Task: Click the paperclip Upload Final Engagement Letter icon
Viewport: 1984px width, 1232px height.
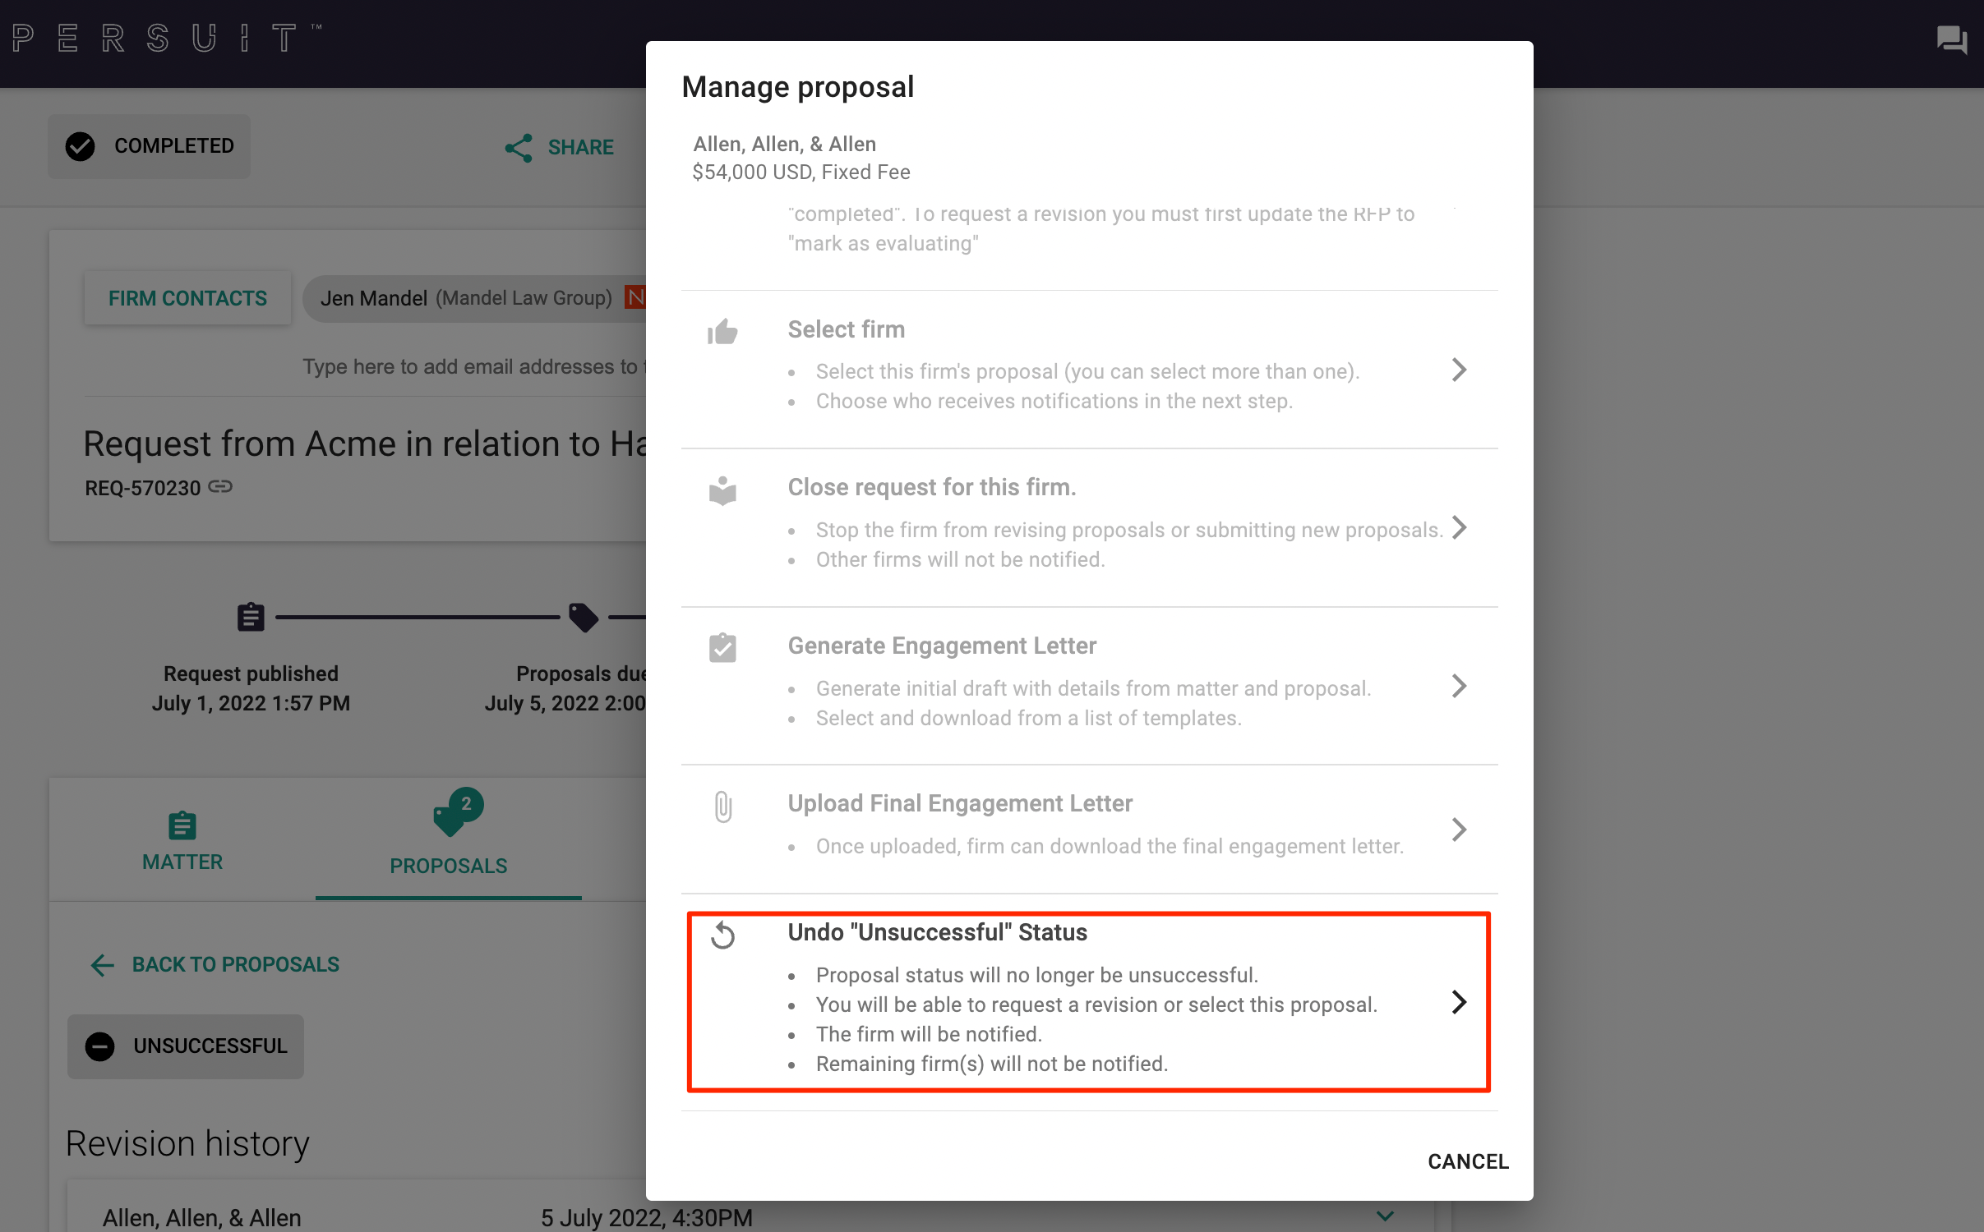Action: (722, 807)
